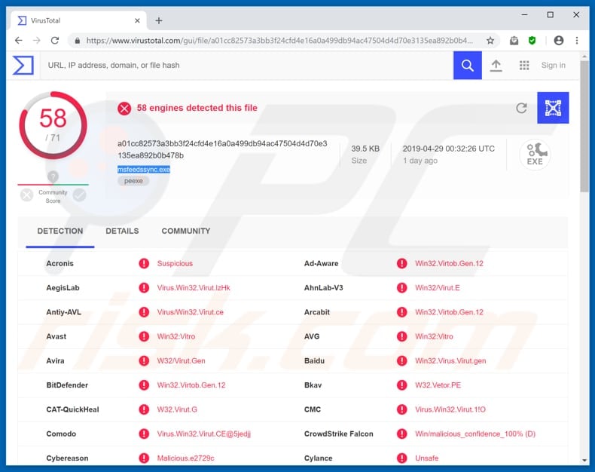This screenshot has height=472, width=595.
Task: Click the VirusTotal logo icon
Action: tap(23, 66)
